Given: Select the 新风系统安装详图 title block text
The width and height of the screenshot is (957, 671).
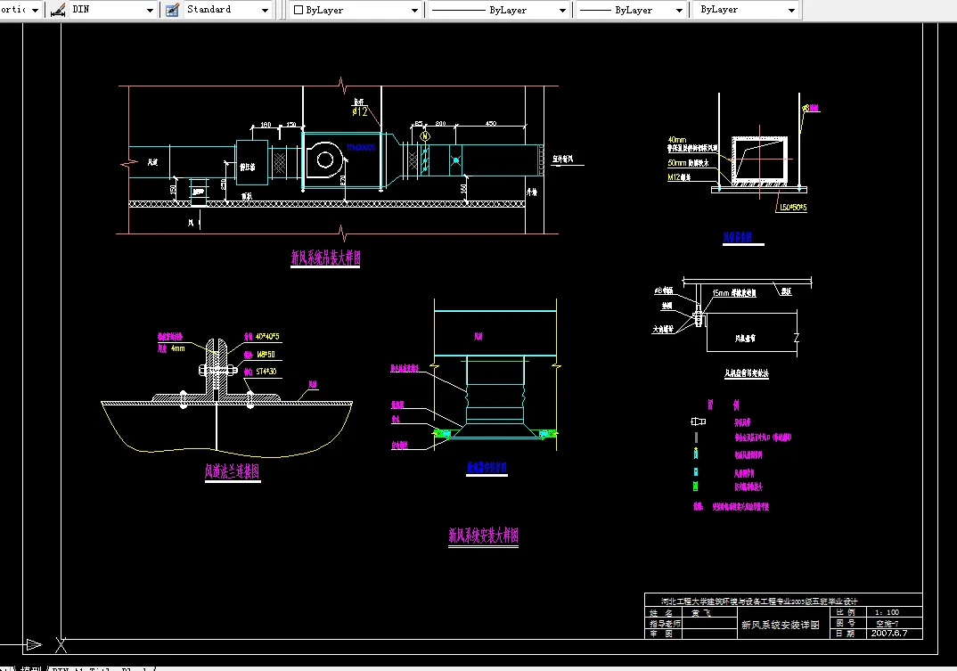Looking at the screenshot, I should [780, 625].
